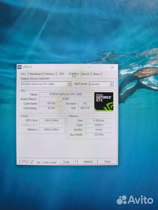Click the TDP value 88.0 W

(x=85, y=108)
